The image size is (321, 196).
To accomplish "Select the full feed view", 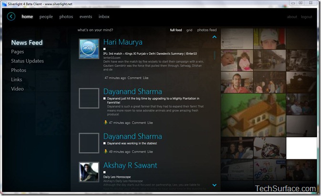I will (x=176, y=30).
